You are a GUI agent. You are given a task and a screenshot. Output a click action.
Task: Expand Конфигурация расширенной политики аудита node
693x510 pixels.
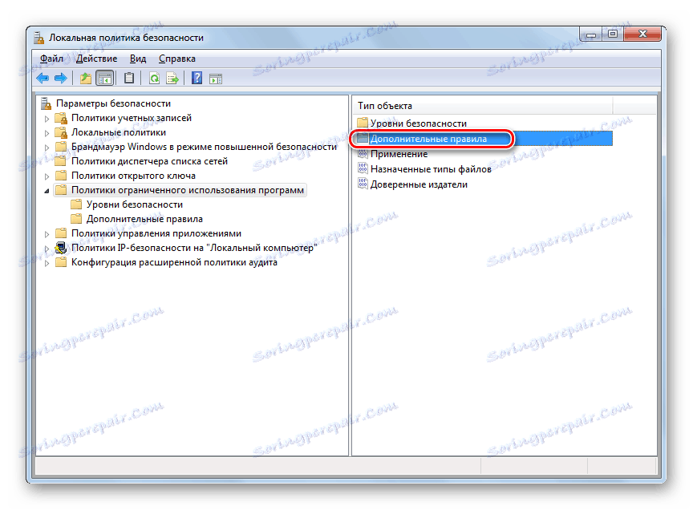pyautogui.click(x=47, y=263)
